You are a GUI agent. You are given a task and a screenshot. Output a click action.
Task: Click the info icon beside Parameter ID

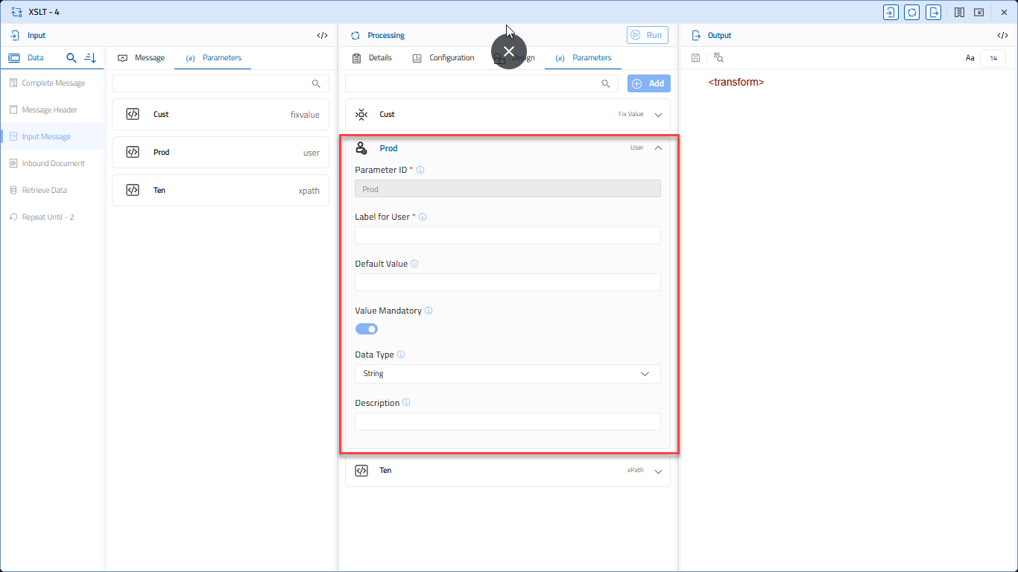click(x=420, y=170)
